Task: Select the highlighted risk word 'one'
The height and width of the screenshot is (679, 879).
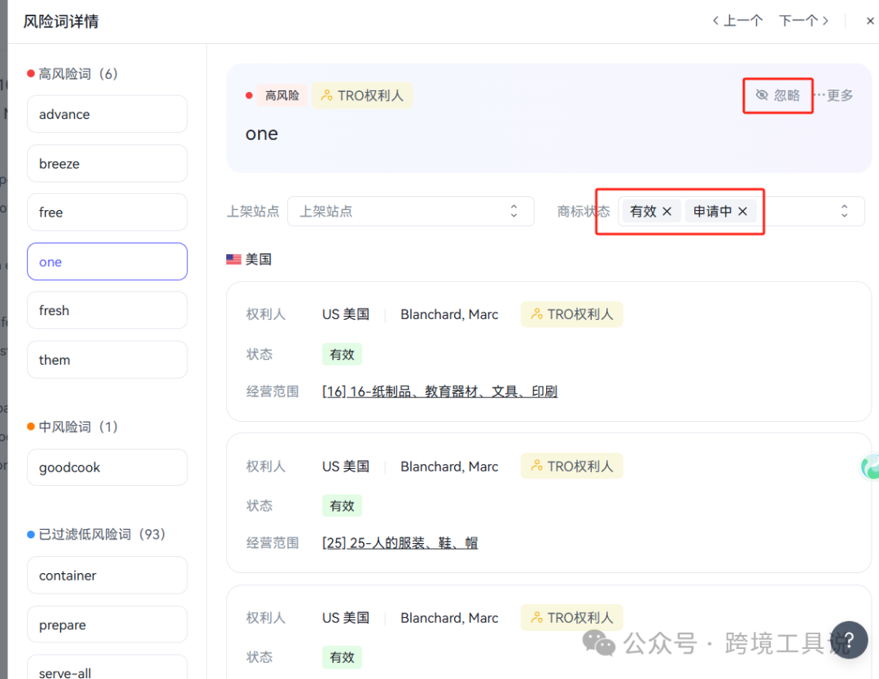Action: point(107,262)
